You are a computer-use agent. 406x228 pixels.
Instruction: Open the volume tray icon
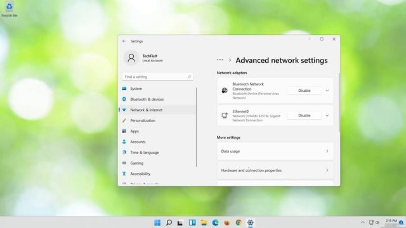(377, 222)
